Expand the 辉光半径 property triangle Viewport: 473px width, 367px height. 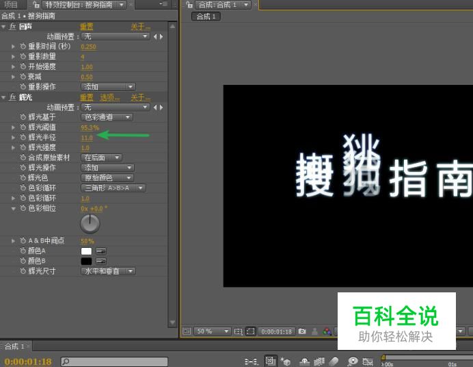tap(13, 138)
